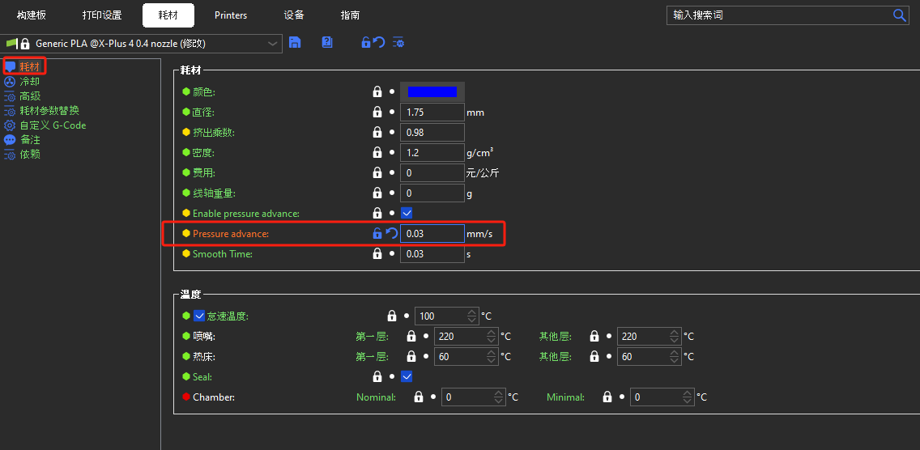Click the lock icon in the 怠速温度 row
The width and height of the screenshot is (920, 450).
392,316
